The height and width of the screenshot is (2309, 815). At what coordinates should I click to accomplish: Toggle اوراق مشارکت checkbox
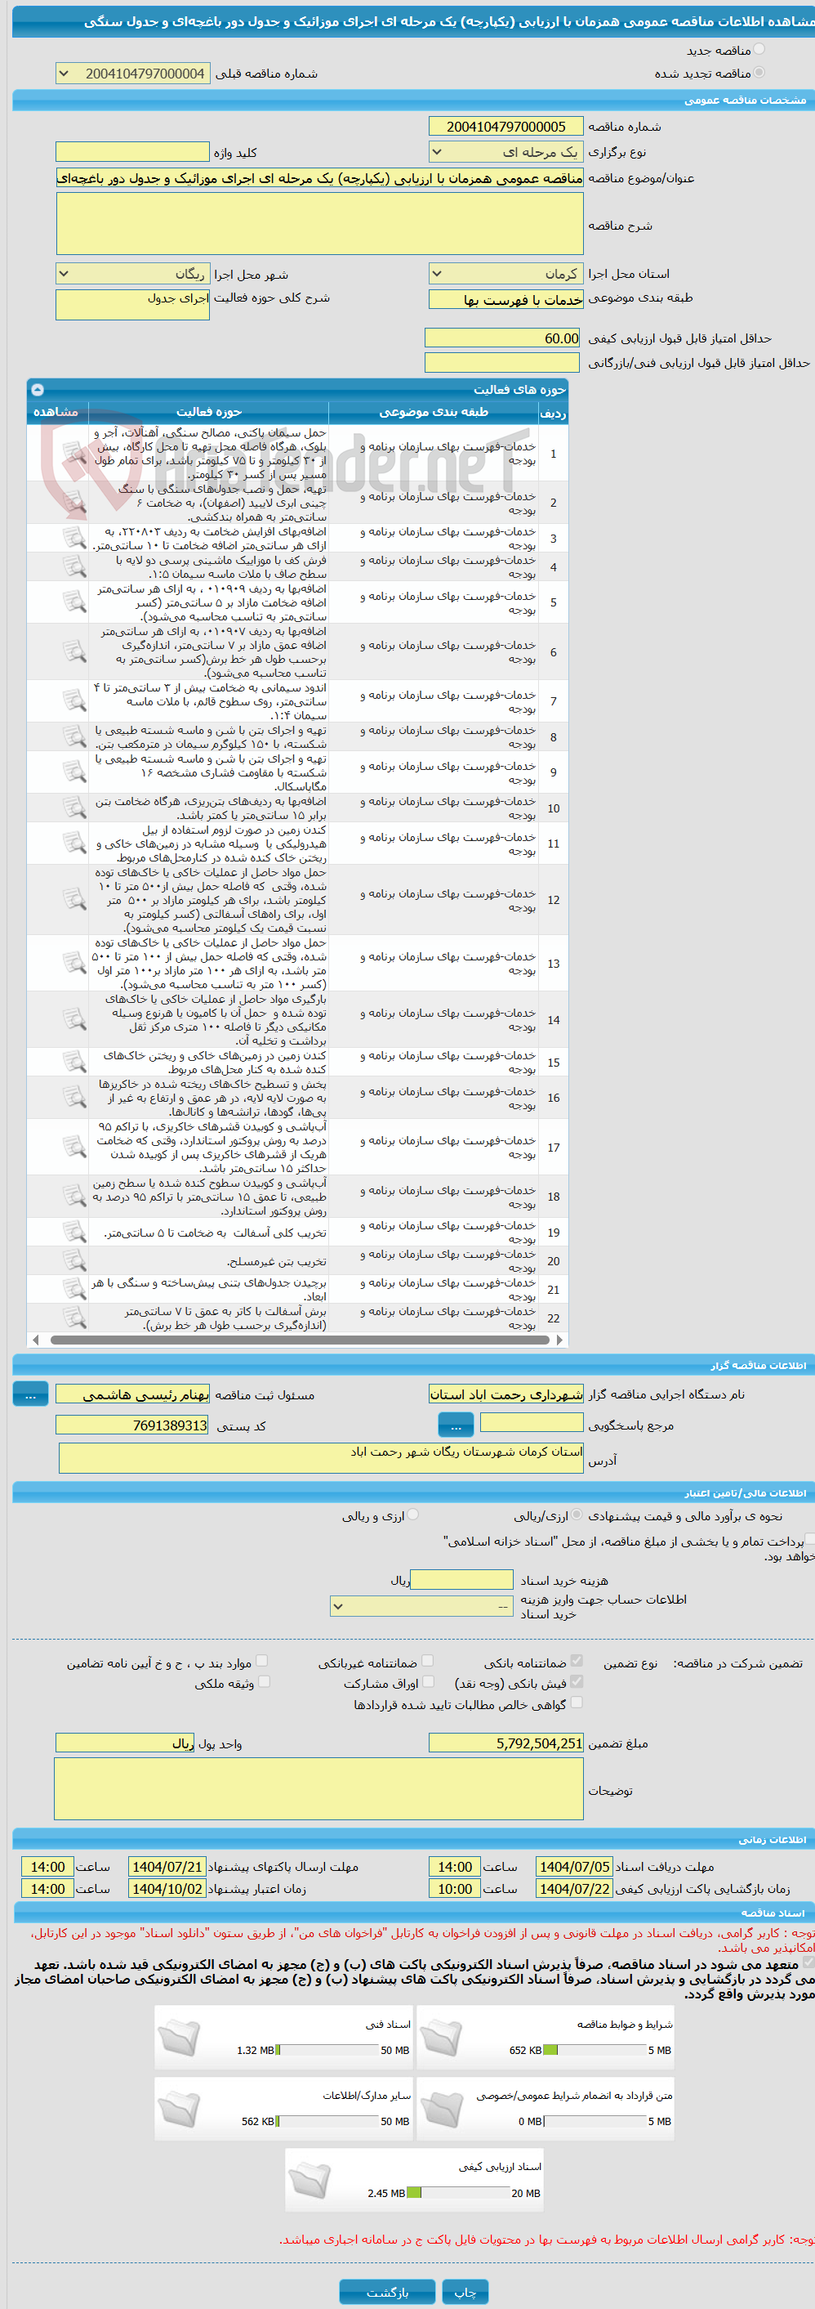[x=427, y=1681]
